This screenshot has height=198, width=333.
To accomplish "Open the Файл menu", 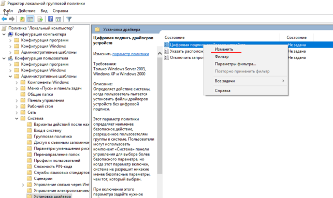I will [8, 11].
